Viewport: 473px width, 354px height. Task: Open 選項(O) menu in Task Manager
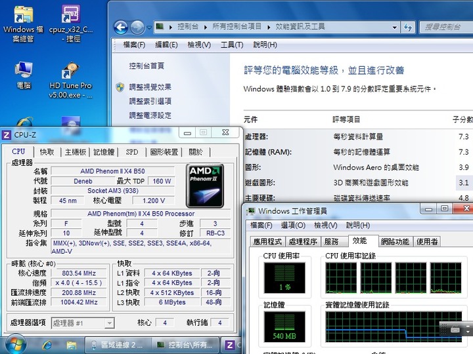point(293,225)
